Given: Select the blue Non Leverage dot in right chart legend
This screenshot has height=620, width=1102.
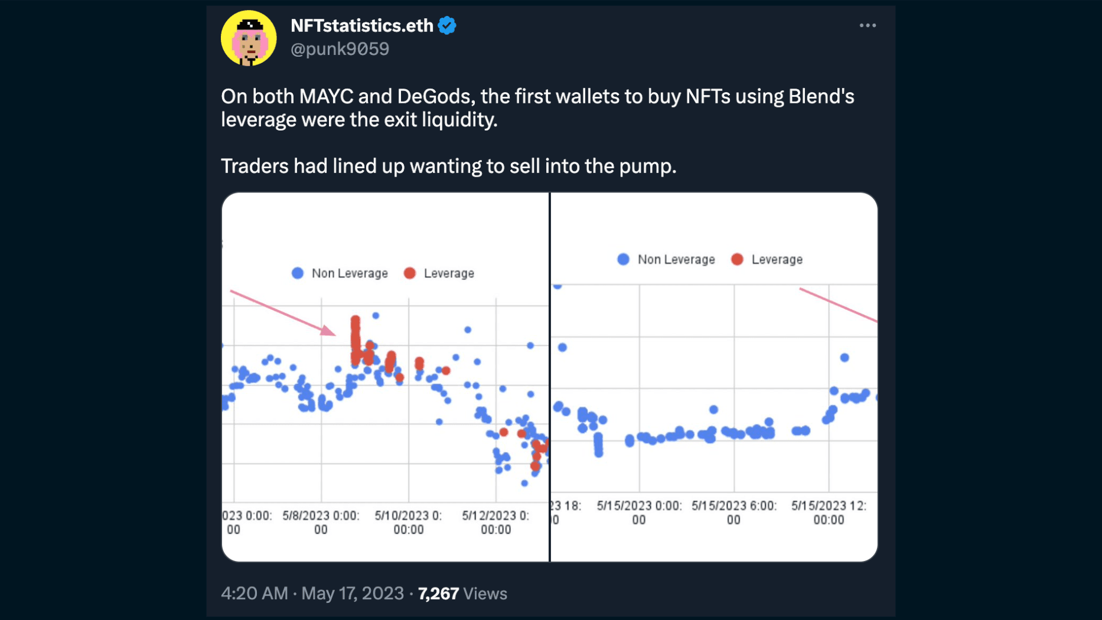Looking at the screenshot, I should (x=623, y=259).
